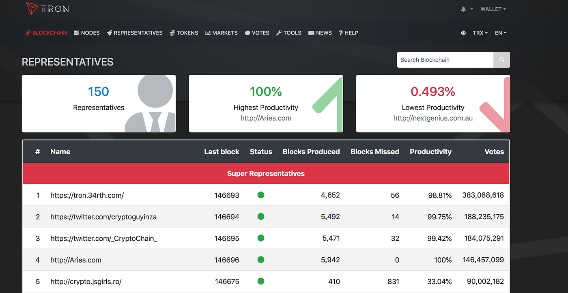Click last block value 146693
Viewport: 568px width, 293px height.
tap(227, 195)
